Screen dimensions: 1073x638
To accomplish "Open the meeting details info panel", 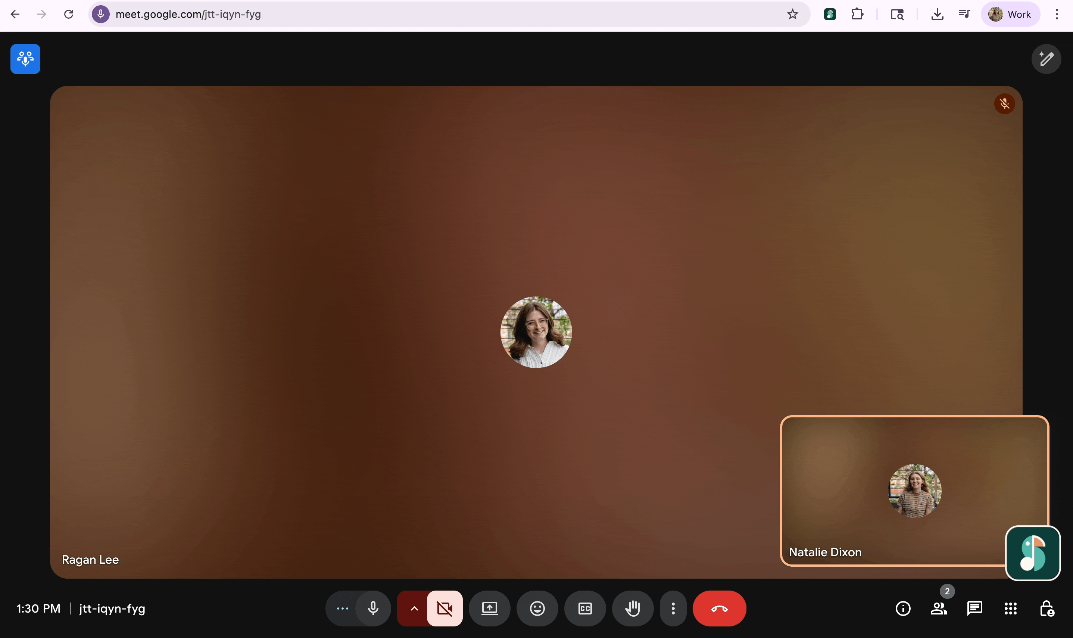I will [x=903, y=609].
